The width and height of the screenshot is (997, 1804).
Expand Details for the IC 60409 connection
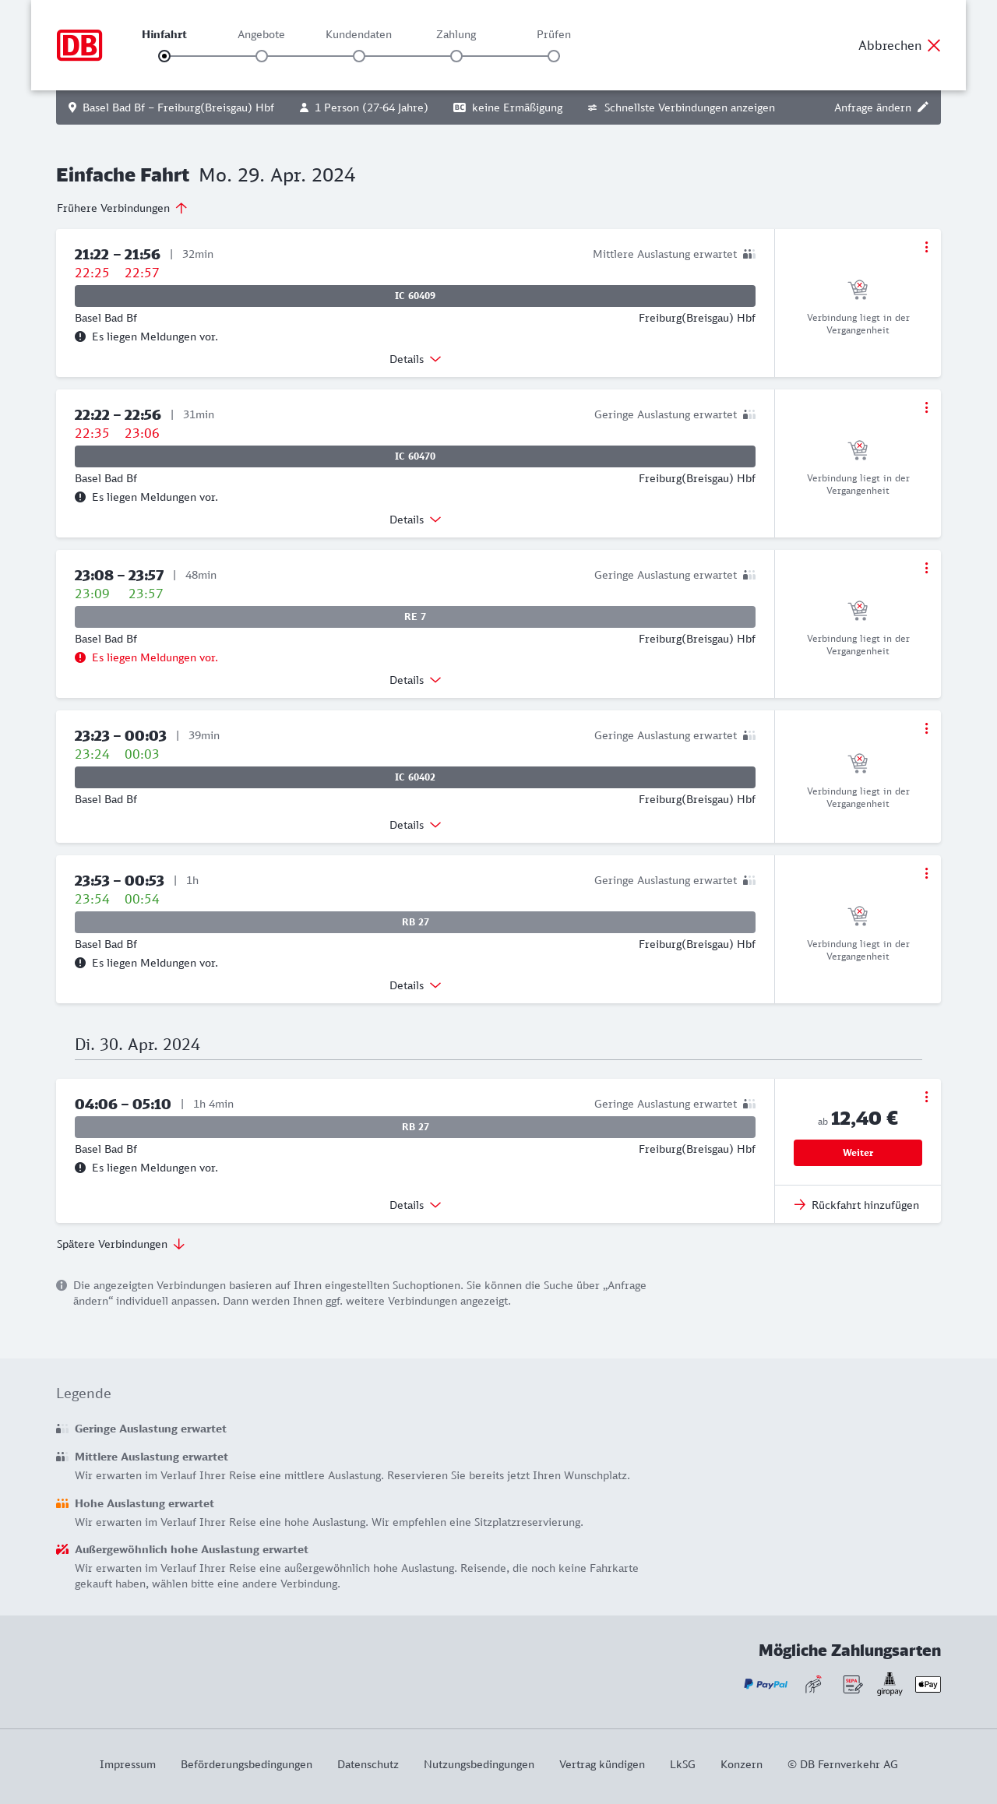(415, 359)
